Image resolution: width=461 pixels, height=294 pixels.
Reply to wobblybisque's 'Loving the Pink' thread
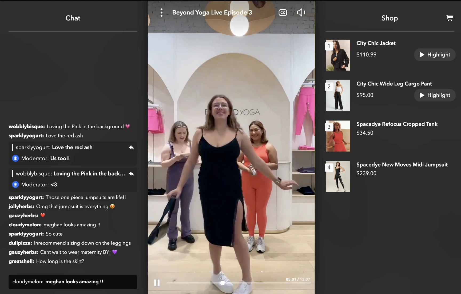point(131,174)
